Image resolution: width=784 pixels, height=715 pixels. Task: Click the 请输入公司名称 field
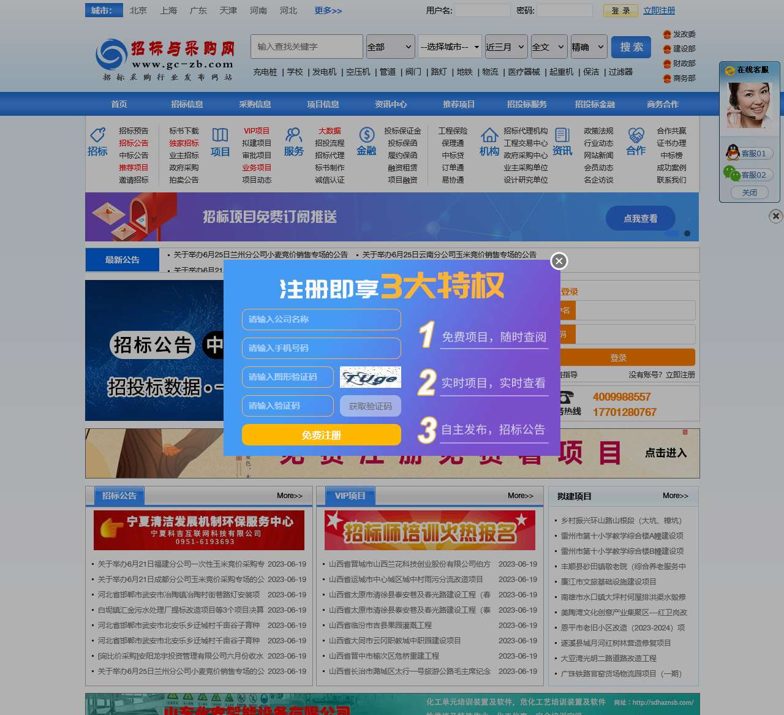tap(322, 319)
